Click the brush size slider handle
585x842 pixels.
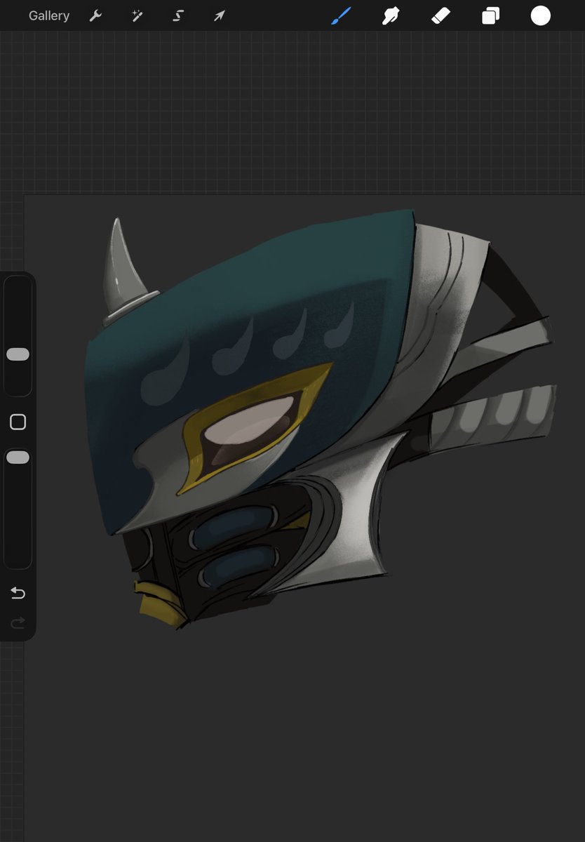(18, 354)
